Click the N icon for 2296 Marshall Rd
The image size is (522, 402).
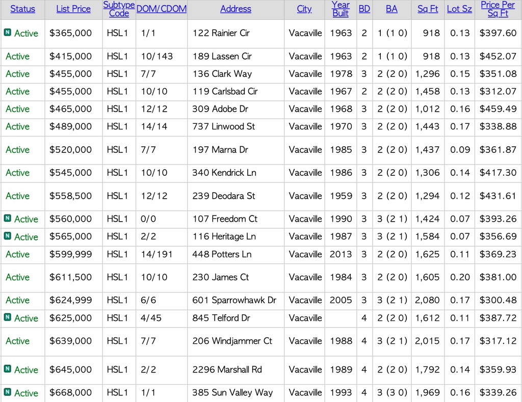click(7, 370)
